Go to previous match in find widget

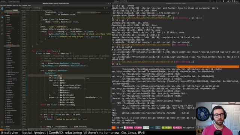[x=103, y=12]
